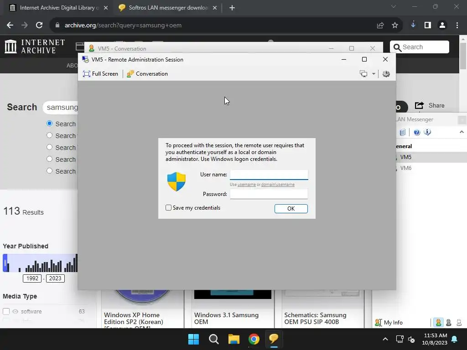Open Chrome profile avatar icon
467x350 pixels.
tap(442, 26)
